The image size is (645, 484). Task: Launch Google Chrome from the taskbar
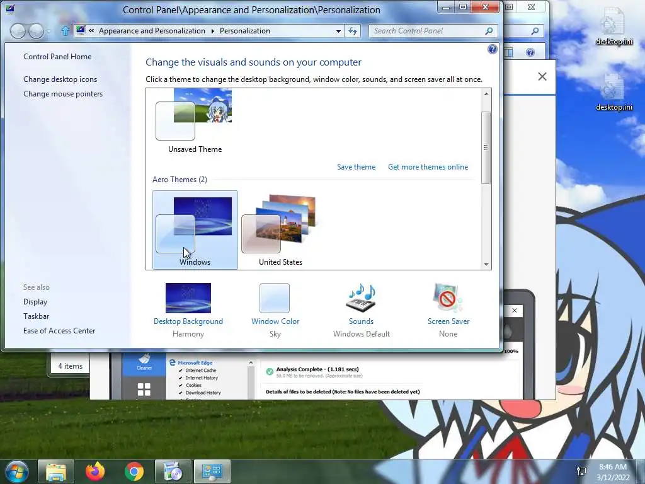134,471
